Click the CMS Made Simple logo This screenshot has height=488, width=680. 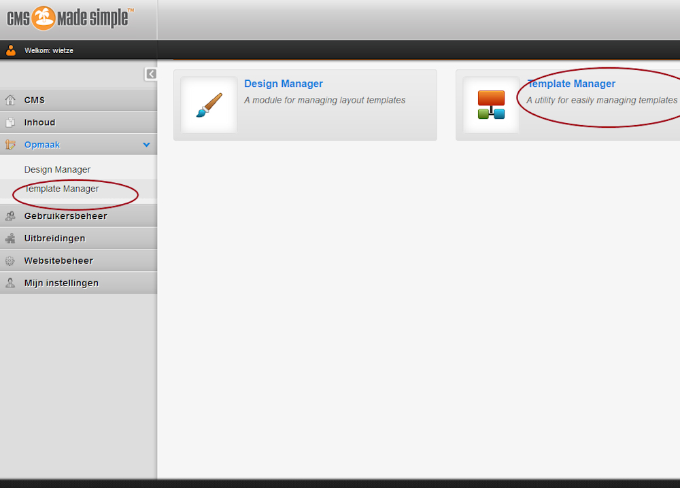70,18
